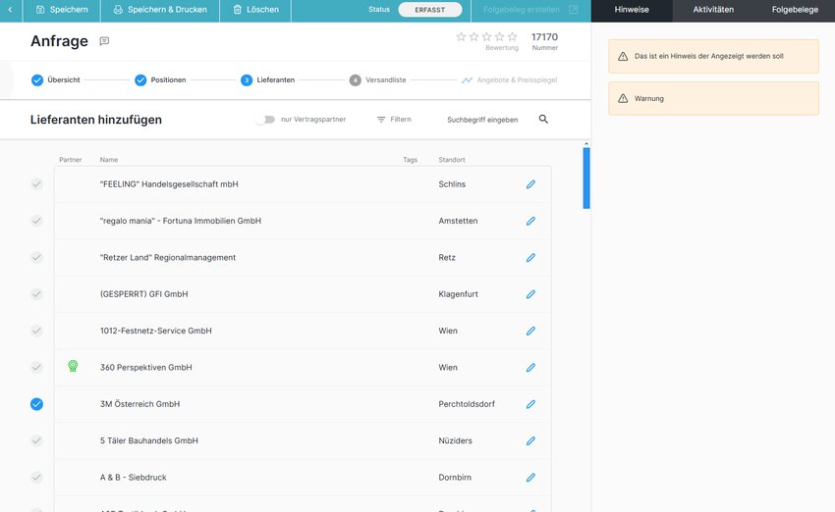
Task: Click edit pencil for 360 Perspektiven GmbH
Action: [530, 368]
